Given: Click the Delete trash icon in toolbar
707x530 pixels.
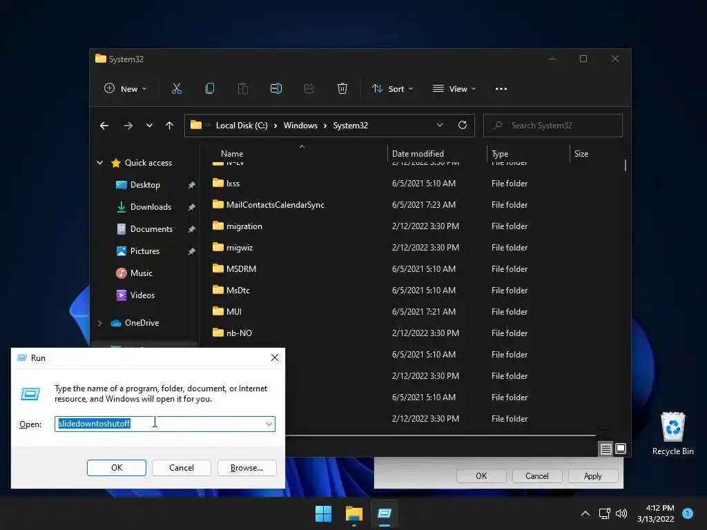Looking at the screenshot, I should [342, 89].
